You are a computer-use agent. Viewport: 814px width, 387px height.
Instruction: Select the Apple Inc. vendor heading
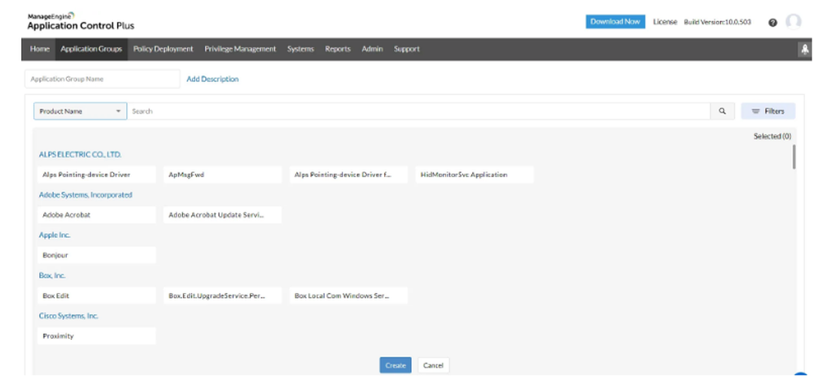pos(55,235)
